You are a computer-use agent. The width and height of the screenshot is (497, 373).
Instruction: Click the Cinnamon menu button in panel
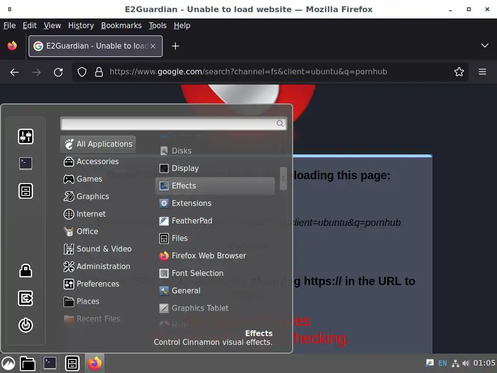[8, 363]
